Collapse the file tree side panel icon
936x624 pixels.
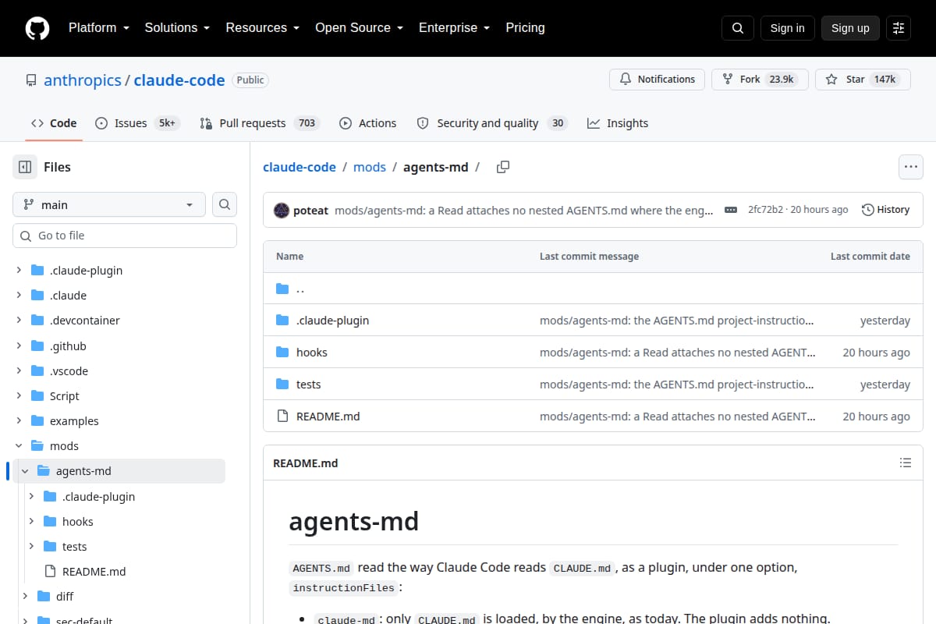[x=25, y=167]
